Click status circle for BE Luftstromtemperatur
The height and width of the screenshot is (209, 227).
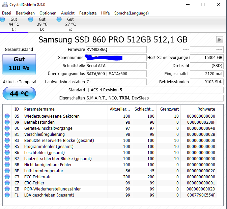pyautogui.click(x=7, y=171)
